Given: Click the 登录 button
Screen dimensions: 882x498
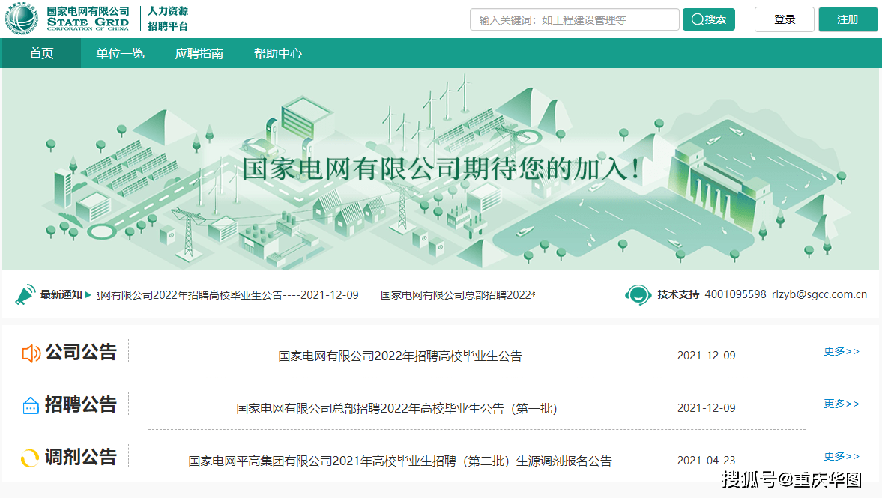Looking at the screenshot, I should coord(785,19).
